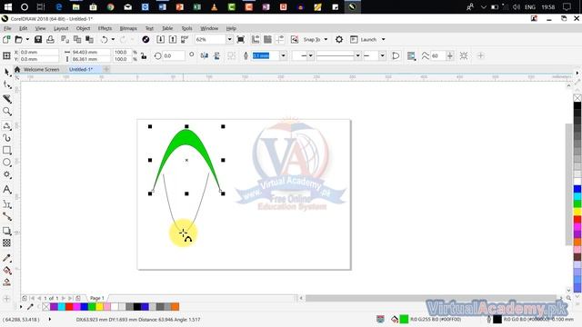Open the Effects menu

click(x=105, y=28)
